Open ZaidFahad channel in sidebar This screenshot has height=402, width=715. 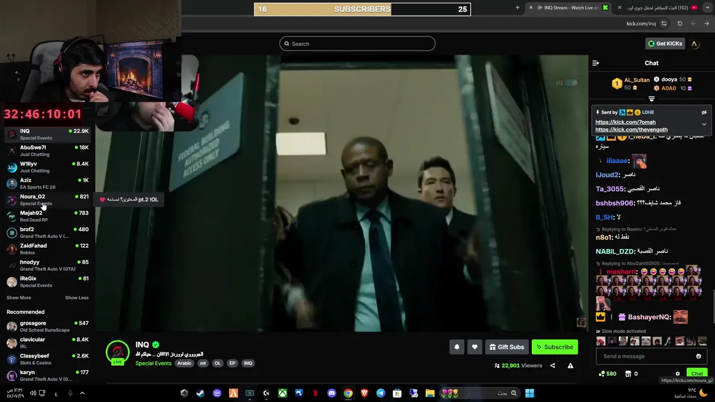(x=47, y=249)
